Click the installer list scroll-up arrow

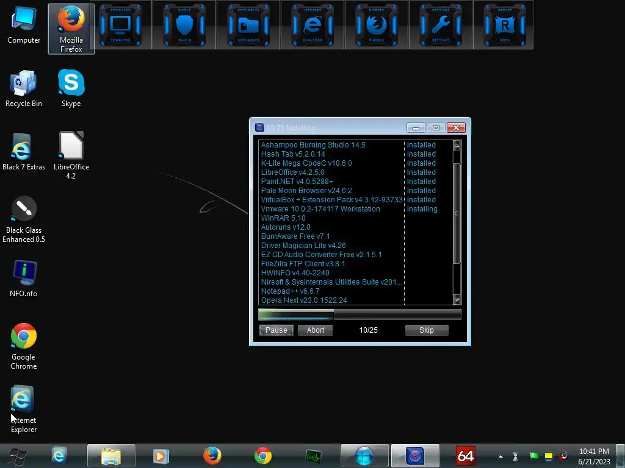click(x=457, y=145)
